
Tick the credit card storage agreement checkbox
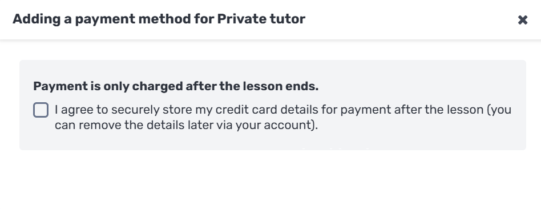(41, 110)
